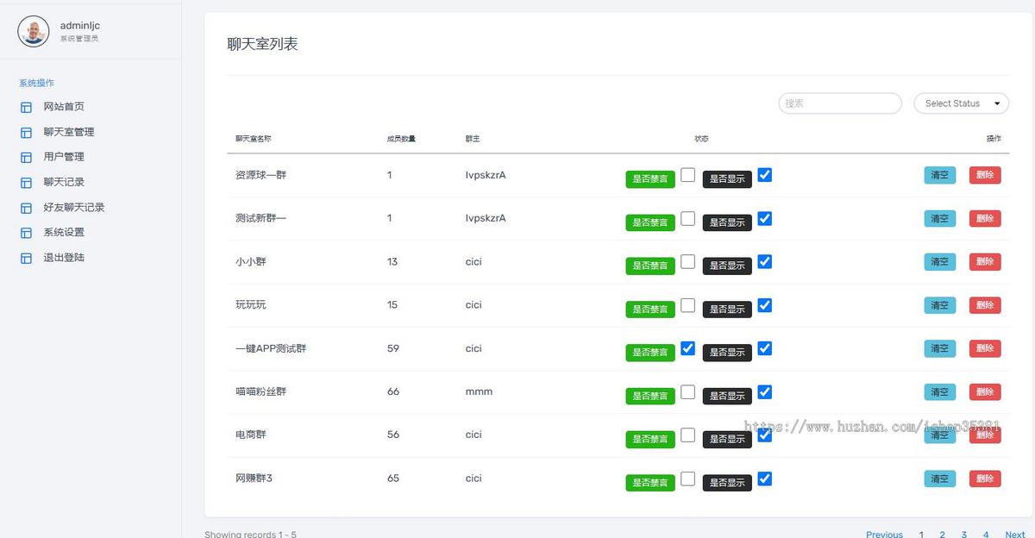Click 清空 button for 测试新群一
The height and width of the screenshot is (538, 1035).
[x=939, y=219]
